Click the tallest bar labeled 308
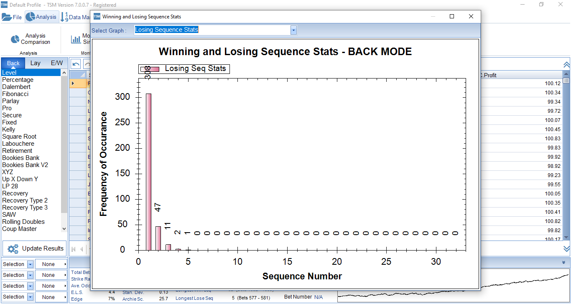This screenshot has width=571, height=304. pyautogui.click(x=148, y=172)
